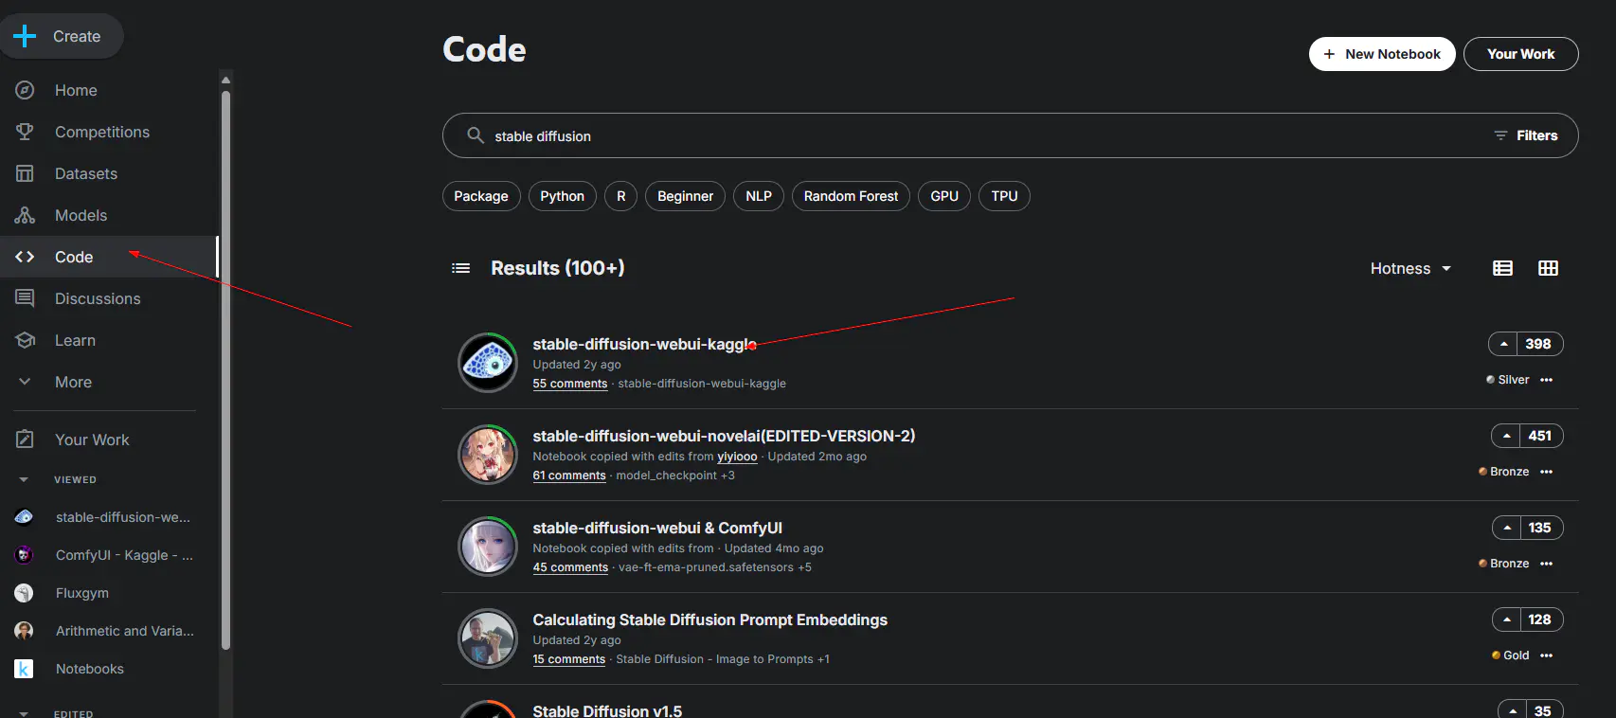Open the Hotness sort dropdown
This screenshot has height=718, width=1616.
click(x=1410, y=268)
